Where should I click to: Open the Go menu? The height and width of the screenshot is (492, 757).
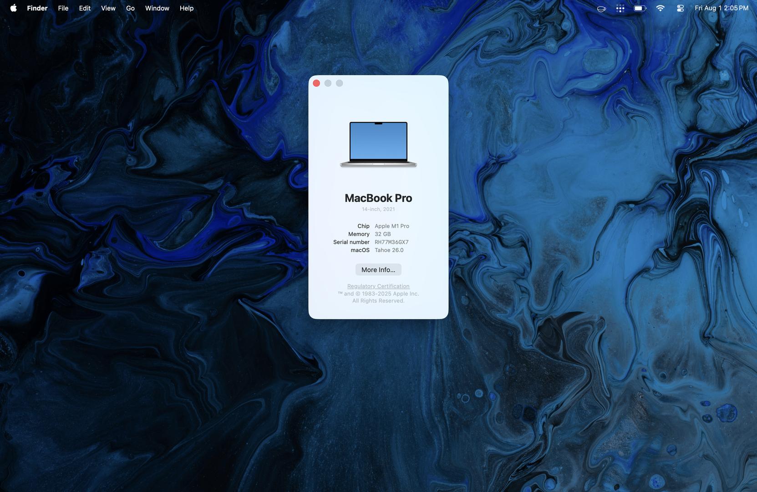[x=131, y=8]
